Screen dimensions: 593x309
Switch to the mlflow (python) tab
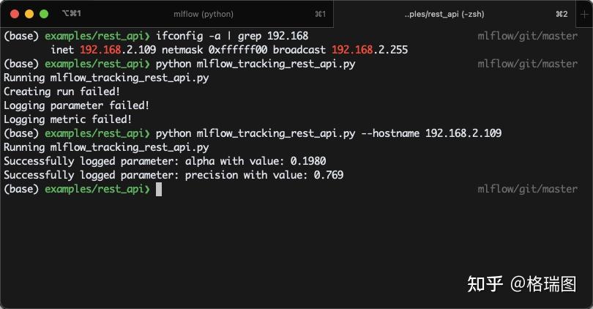pos(204,14)
